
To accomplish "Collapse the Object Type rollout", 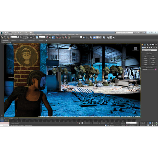I will tap(149, 53).
